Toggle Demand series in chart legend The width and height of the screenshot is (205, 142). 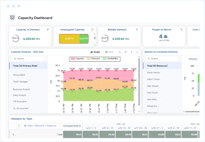tap(93, 59)
